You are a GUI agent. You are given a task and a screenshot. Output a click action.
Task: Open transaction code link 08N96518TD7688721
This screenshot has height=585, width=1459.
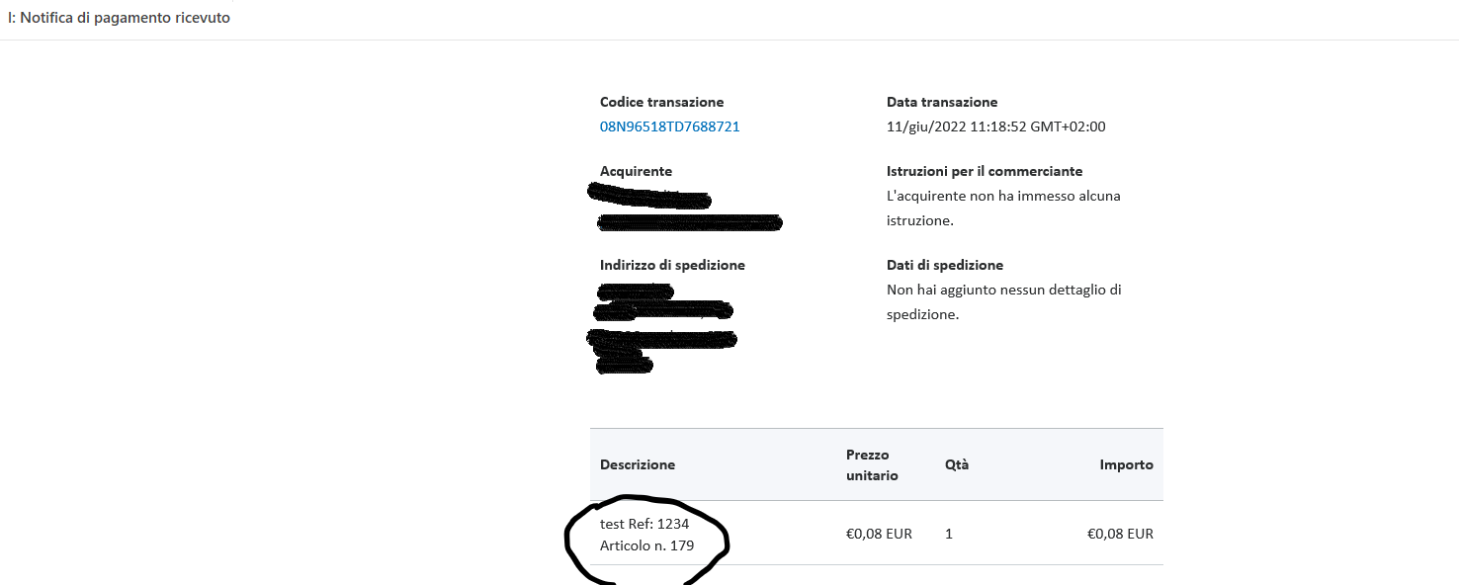(x=669, y=126)
